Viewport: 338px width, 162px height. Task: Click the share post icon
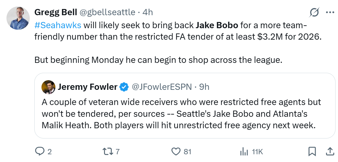coord(328,151)
